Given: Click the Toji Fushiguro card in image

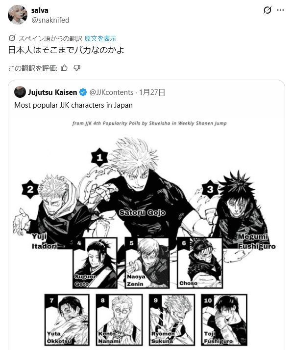Looking at the screenshot, I should coord(224,320).
